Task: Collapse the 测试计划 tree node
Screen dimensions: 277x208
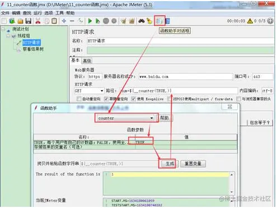Action: (x=3, y=29)
